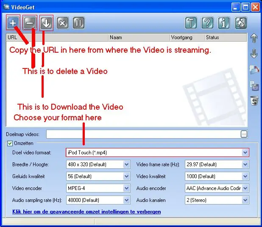This screenshot has height=227, width=262.
Task: Click the Video encoder label
Action: pos(27,188)
